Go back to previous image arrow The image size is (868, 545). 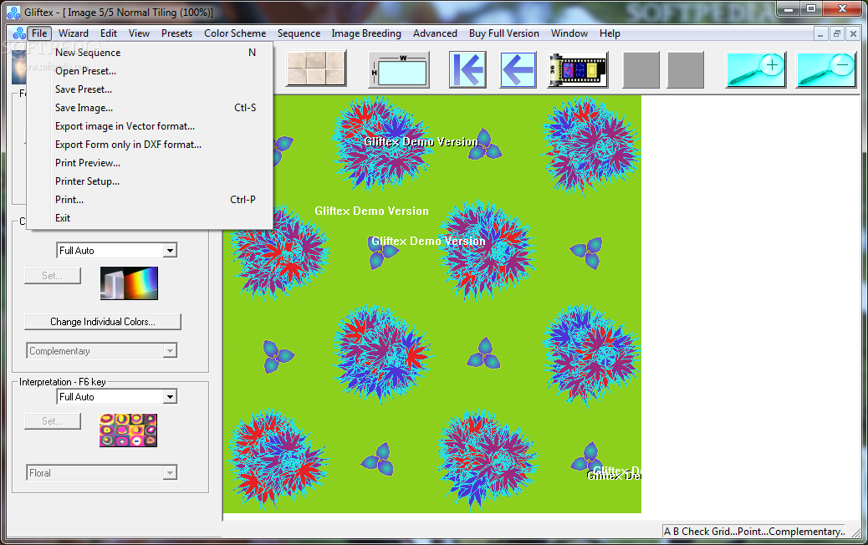tap(518, 69)
